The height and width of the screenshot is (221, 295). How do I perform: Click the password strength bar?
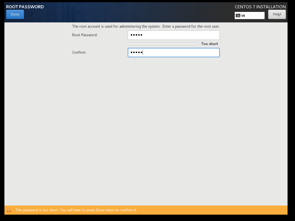(163, 44)
